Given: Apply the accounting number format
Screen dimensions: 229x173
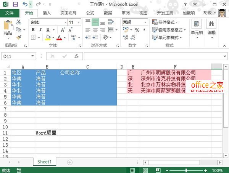Looking at the screenshot, I should tap(126, 30).
